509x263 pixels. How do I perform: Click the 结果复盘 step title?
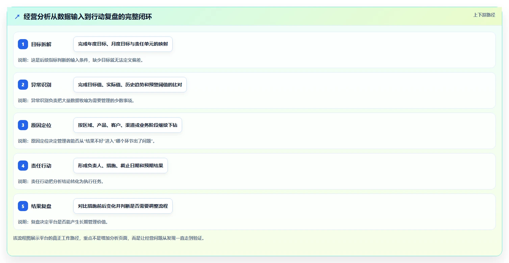(41, 206)
